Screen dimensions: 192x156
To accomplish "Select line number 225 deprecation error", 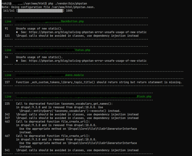I will point(7,104).
